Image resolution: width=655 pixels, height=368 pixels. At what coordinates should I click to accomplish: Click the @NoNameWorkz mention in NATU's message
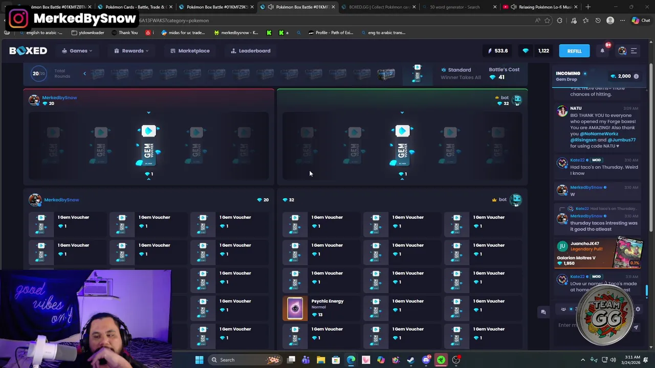pyautogui.click(x=599, y=133)
